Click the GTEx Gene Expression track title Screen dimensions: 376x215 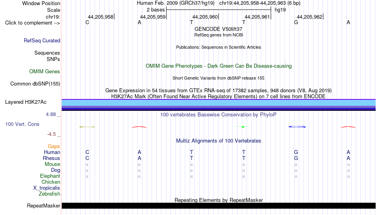click(218, 90)
